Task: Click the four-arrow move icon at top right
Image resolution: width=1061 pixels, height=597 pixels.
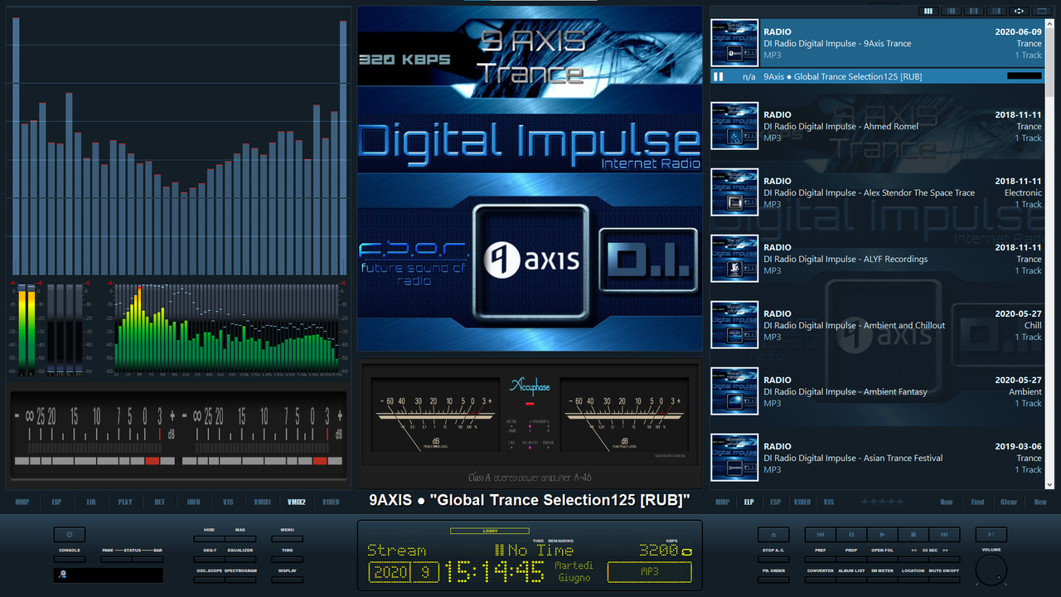Action: pyautogui.click(x=1019, y=11)
